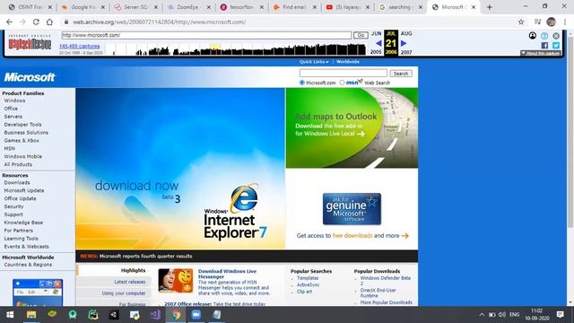Open the free downloads link

[352, 235]
